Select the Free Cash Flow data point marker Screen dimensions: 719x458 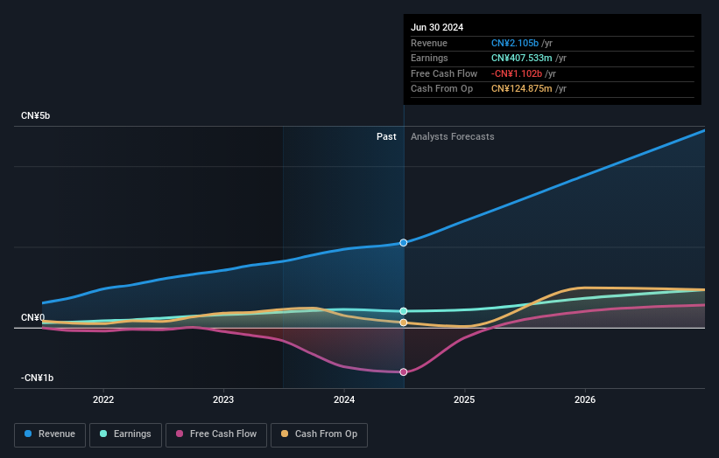click(404, 372)
